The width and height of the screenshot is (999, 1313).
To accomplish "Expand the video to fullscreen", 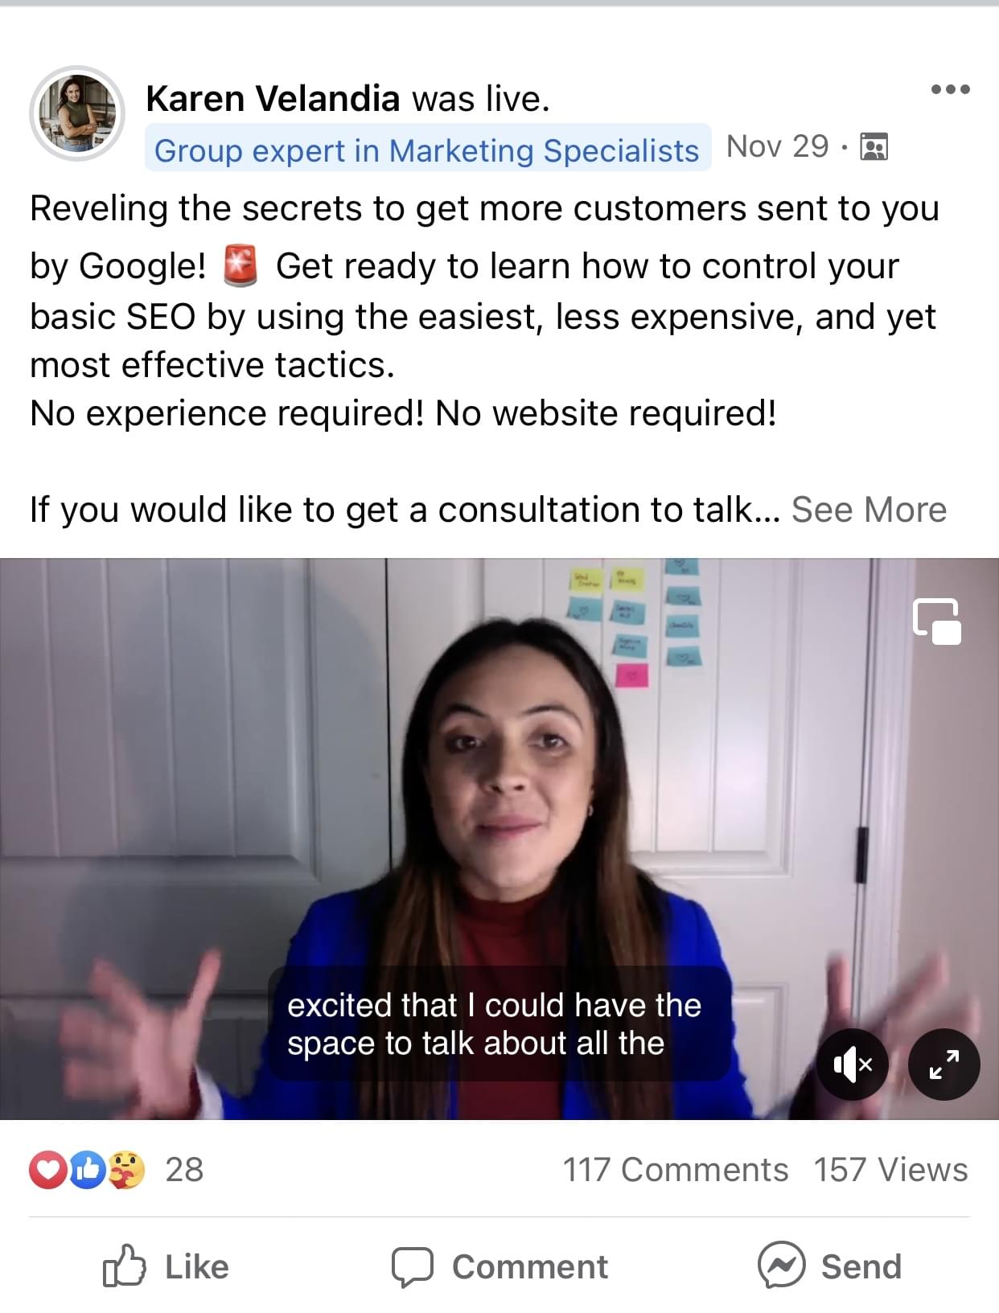I will (943, 1065).
